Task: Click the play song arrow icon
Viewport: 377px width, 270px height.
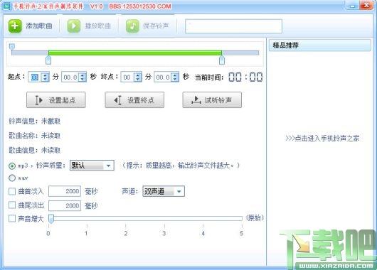Action: coord(74,26)
